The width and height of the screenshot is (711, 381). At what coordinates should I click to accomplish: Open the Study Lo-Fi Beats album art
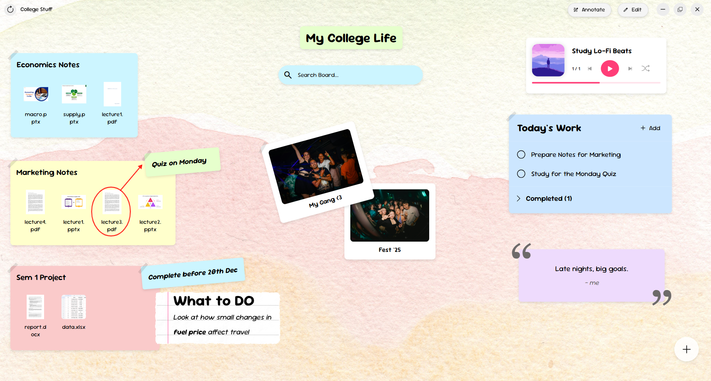click(x=548, y=60)
